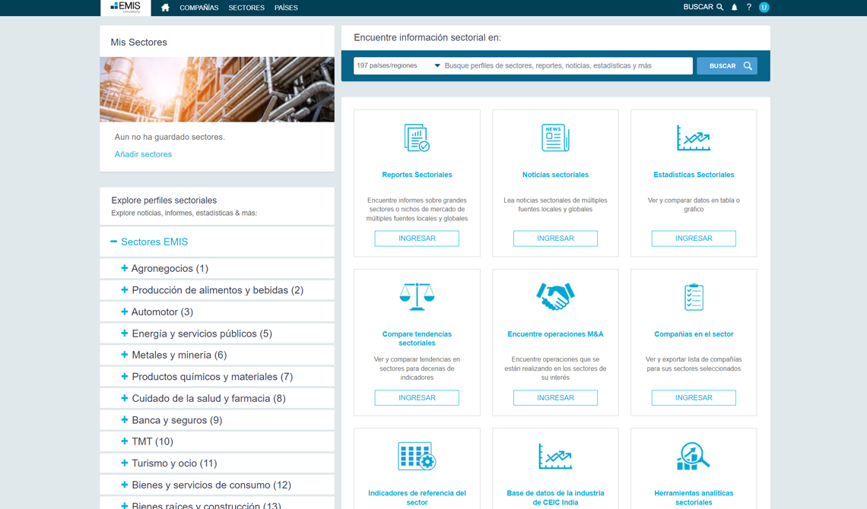Go to the home icon
This screenshot has height=509, width=867.
(x=165, y=8)
